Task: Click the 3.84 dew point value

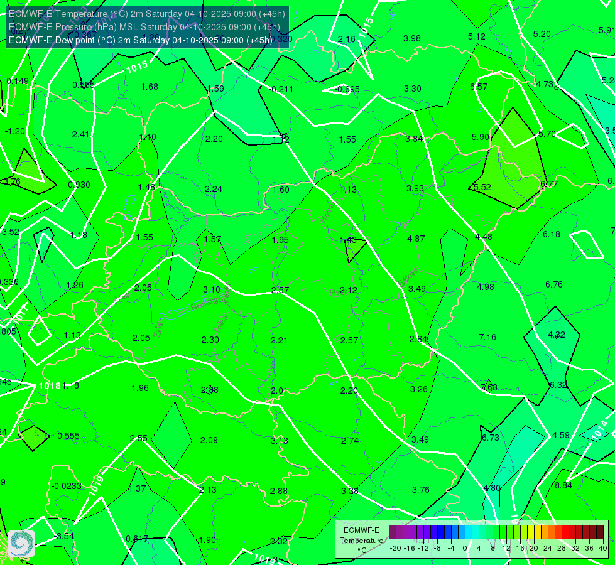Action: coord(414,139)
